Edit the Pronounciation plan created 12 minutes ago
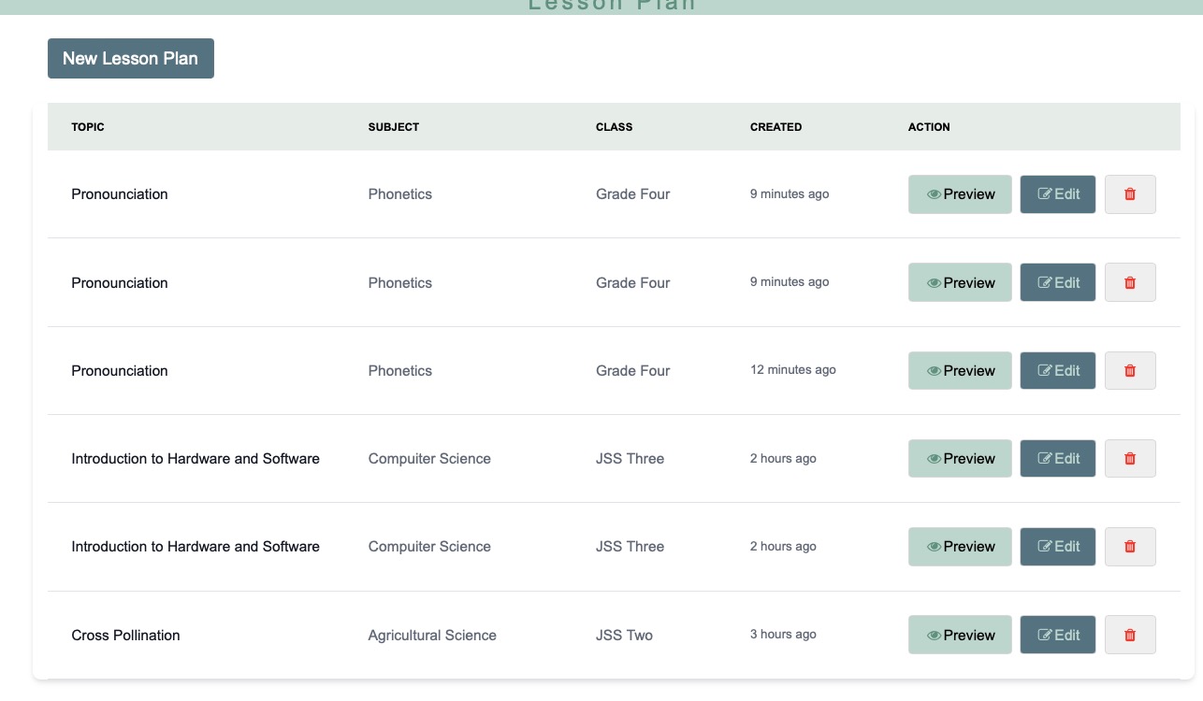The width and height of the screenshot is (1203, 701). tap(1057, 370)
